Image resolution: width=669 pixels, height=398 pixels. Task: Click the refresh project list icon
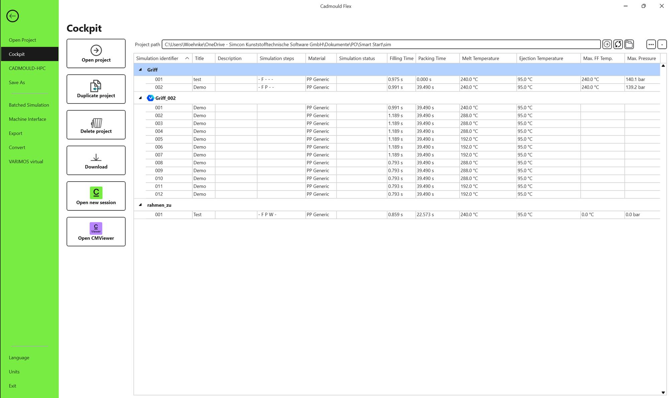pos(618,44)
